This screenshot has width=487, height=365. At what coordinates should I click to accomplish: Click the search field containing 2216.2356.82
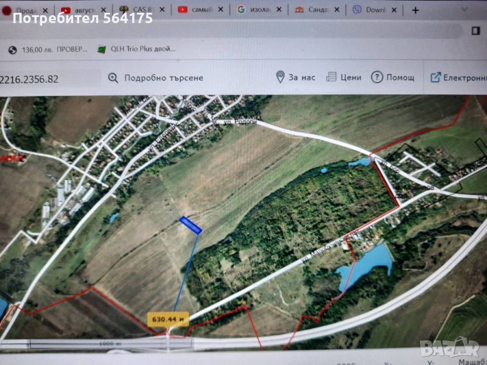[x=49, y=78]
